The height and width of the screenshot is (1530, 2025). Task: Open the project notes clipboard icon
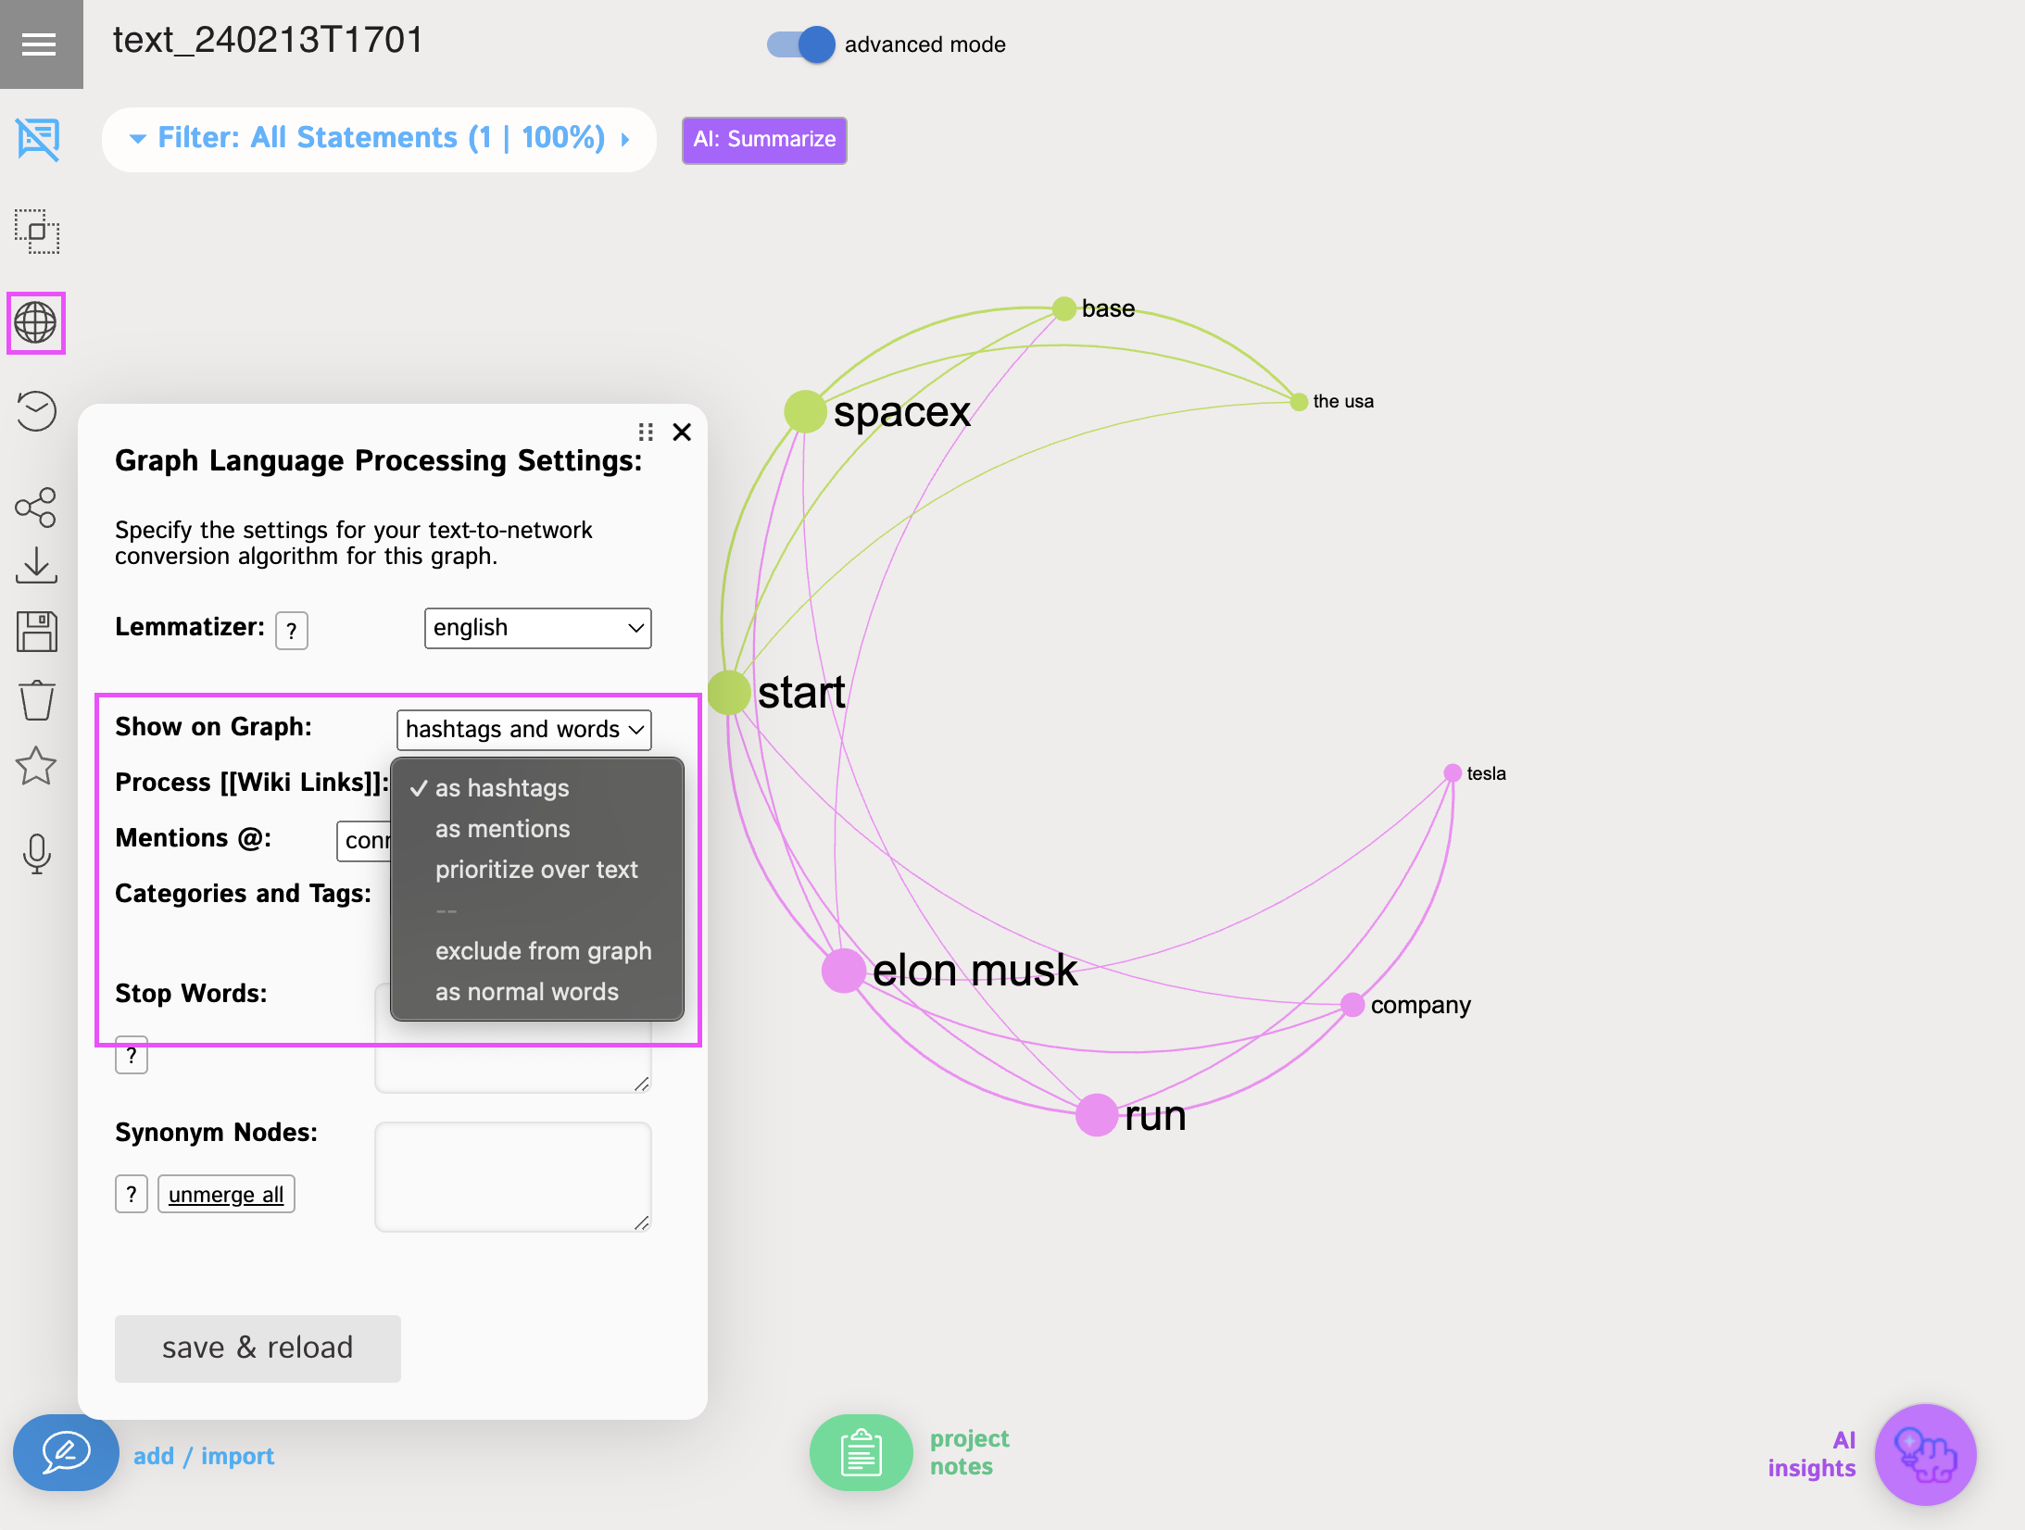[x=861, y=1453]
